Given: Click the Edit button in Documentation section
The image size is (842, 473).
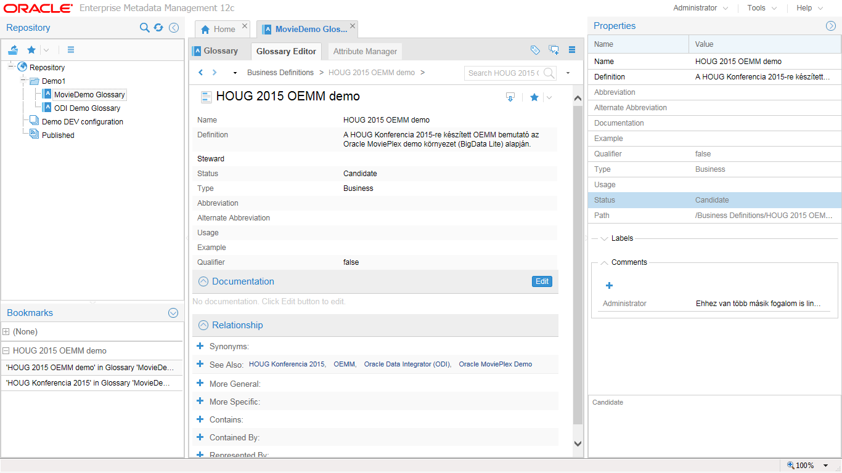Looking at the screenshot, I should (x=542, y=281).
